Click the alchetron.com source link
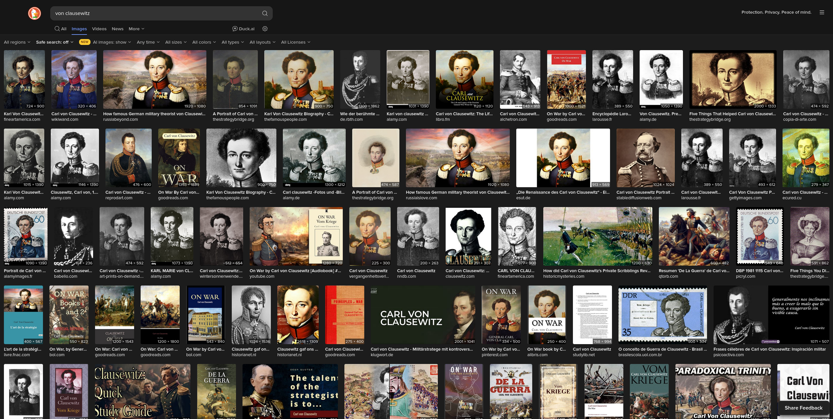 click(x=513, y=119)
